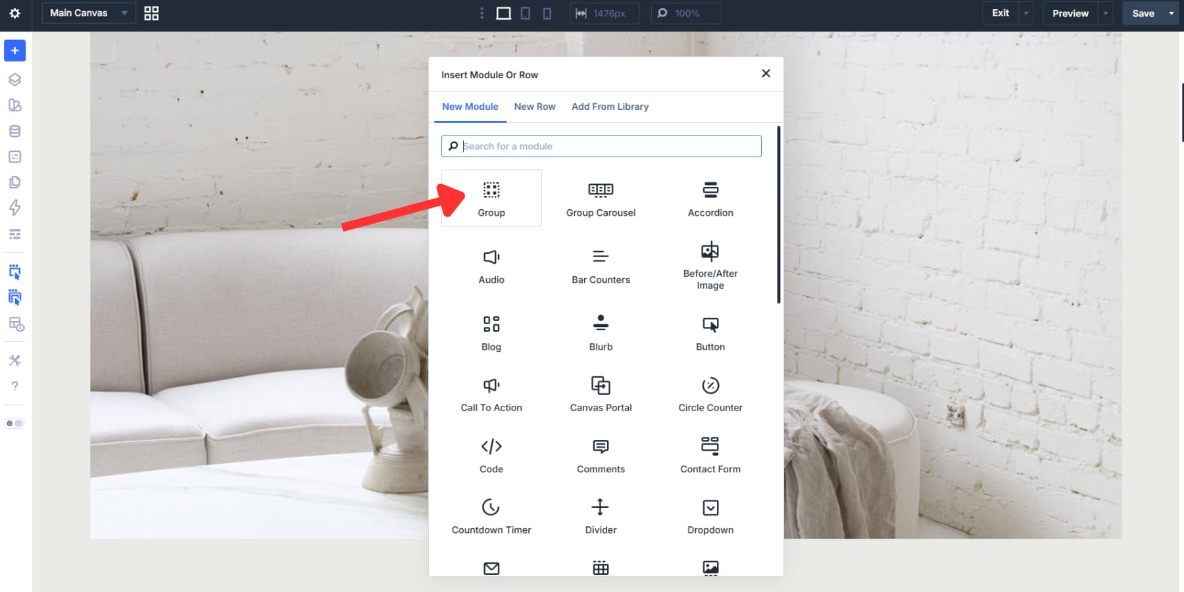
Task: Select the Call To Action module
Action: (491, 393)
